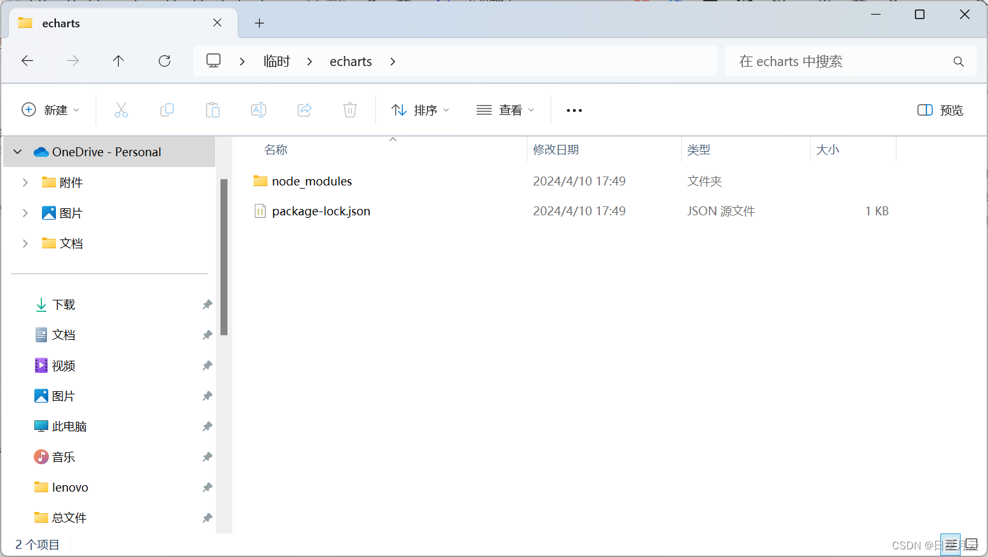Click the 1 KB size cell

pos(877,211)
